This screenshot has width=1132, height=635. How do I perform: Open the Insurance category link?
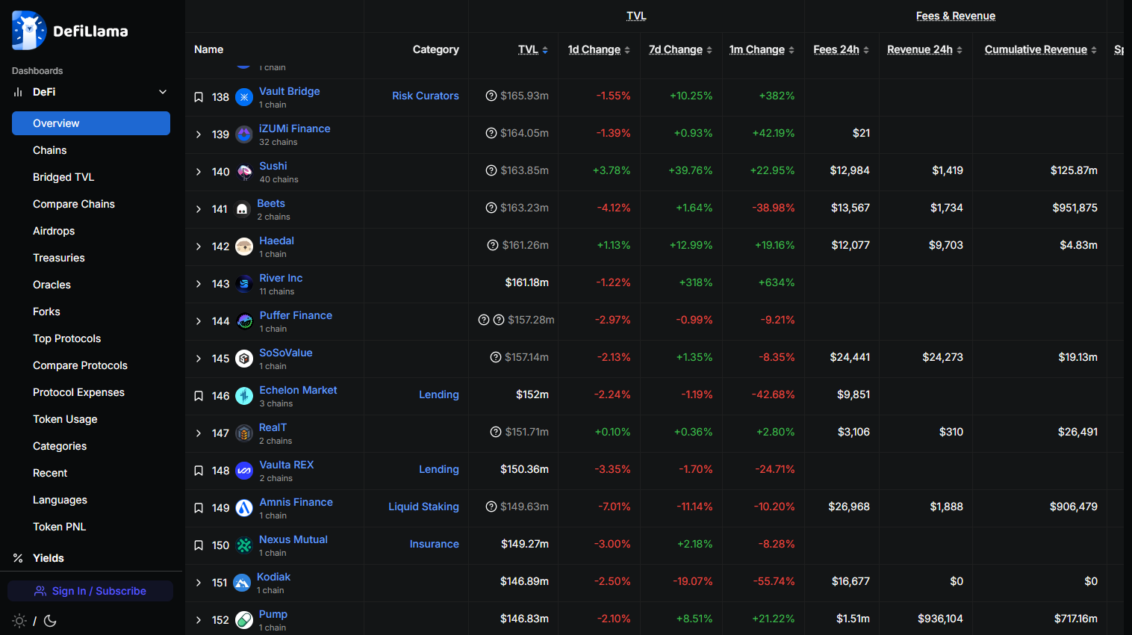(x=435, y=544)
